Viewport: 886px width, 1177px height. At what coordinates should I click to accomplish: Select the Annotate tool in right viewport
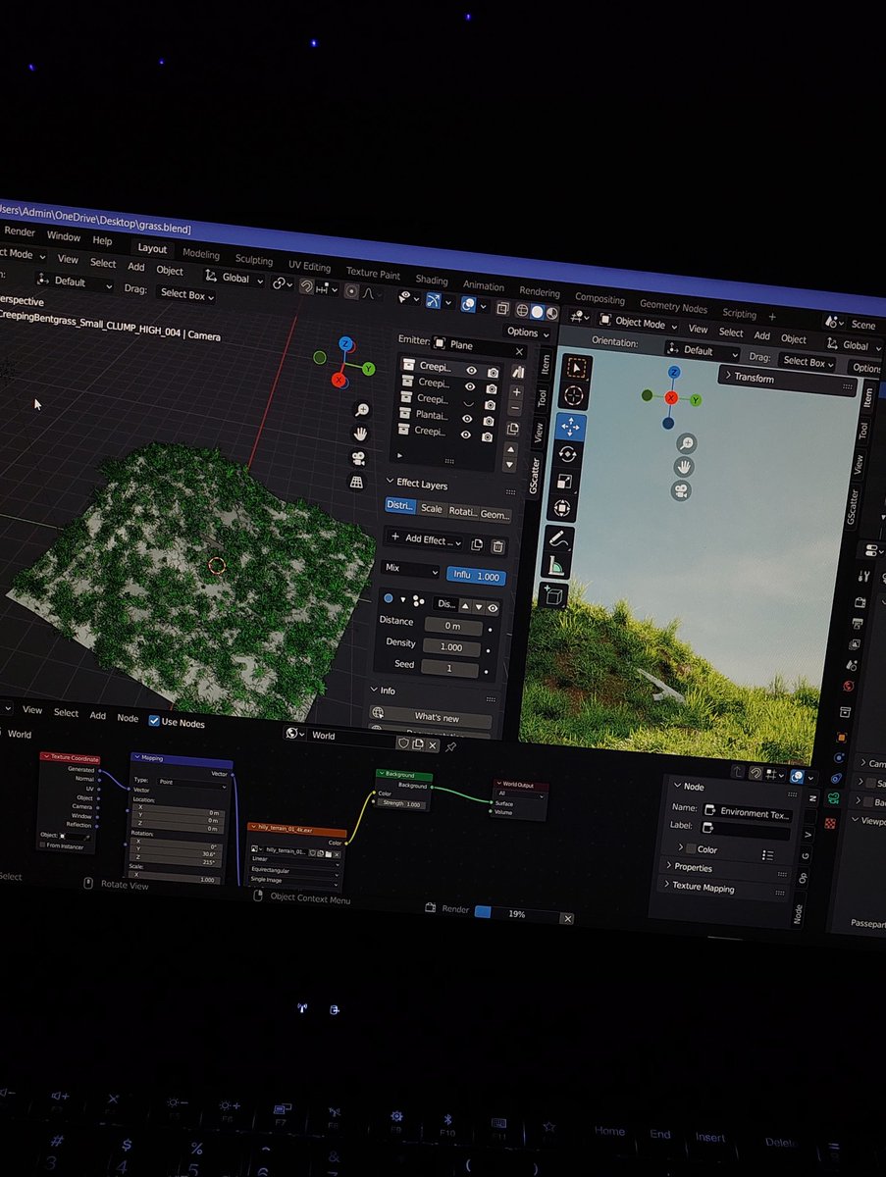tap(558, 539)
